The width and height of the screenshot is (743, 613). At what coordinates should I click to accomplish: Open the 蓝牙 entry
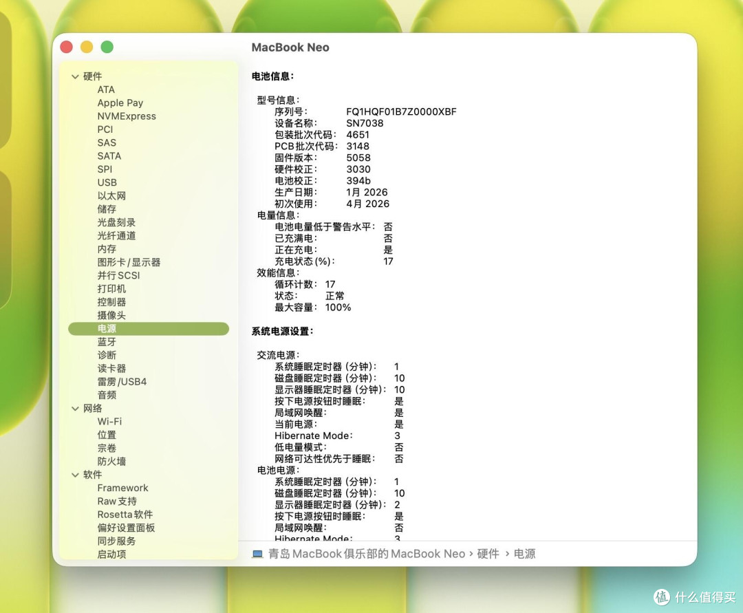click(x=107, y=341)
